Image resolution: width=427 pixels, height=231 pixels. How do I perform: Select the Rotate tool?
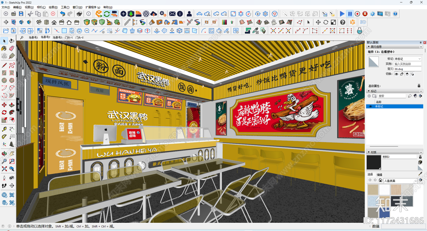(4, 112)
